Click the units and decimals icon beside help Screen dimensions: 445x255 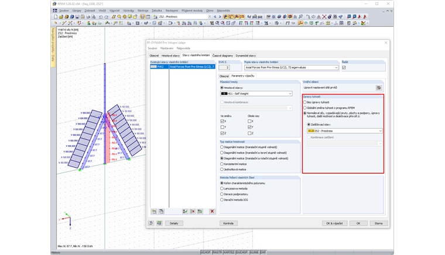(159, 223)
